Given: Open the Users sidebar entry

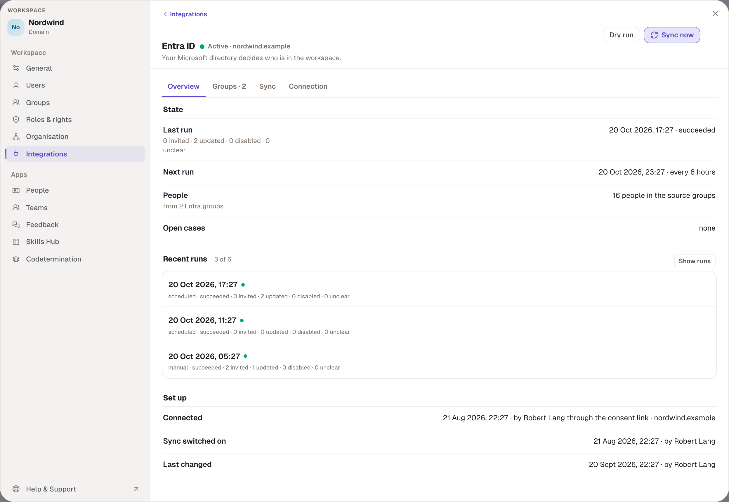Looking at the screenshot, I should [75, 85].
